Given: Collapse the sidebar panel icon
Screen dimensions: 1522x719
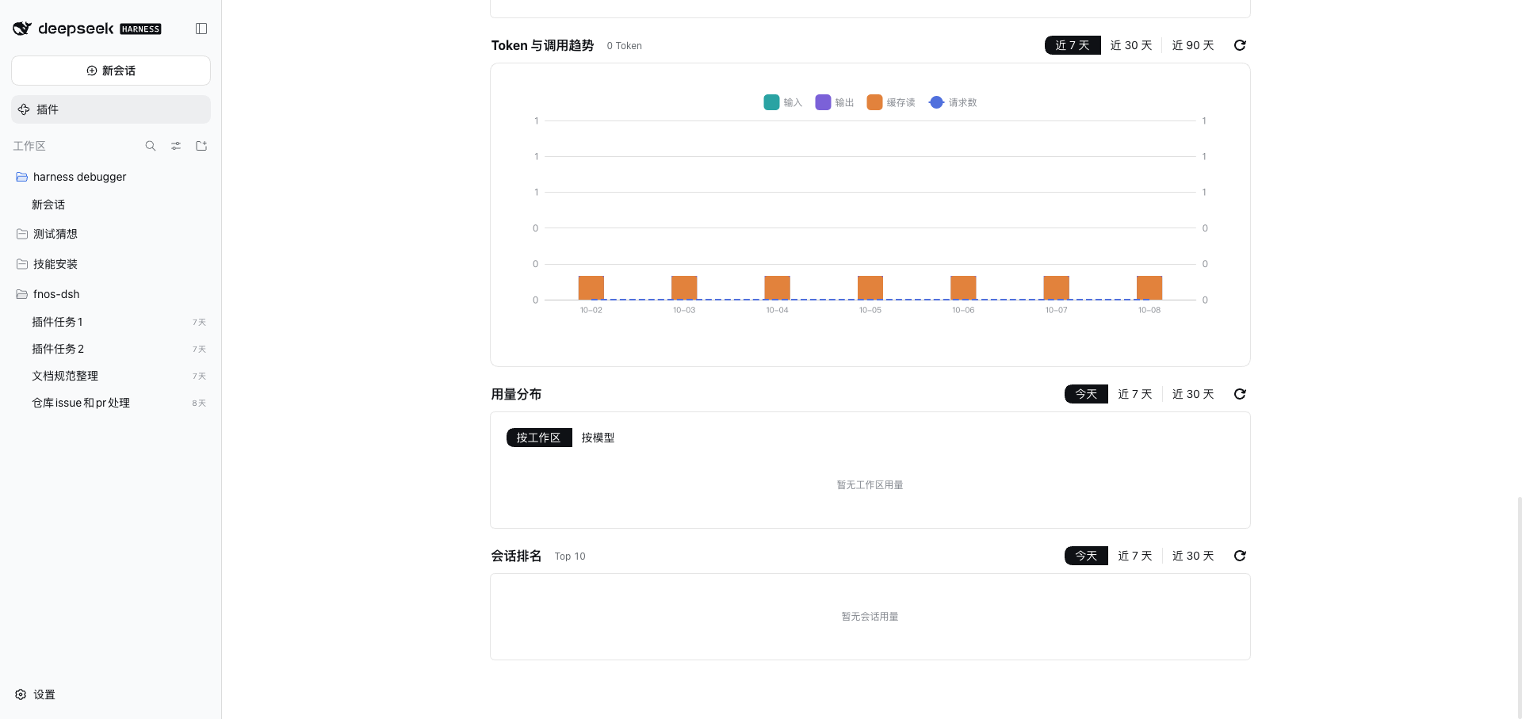Looking at the screenshot, I should [x=201, y=29].
